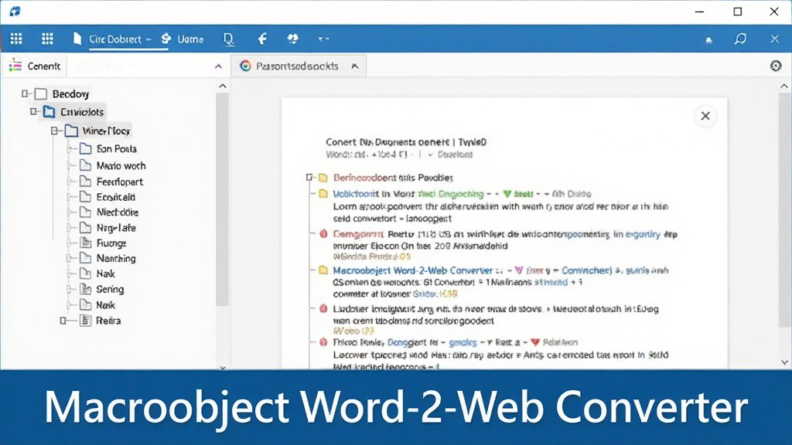Click the Cenentt panel list icon
Screen dimensions: 792x445
[15, 66]
